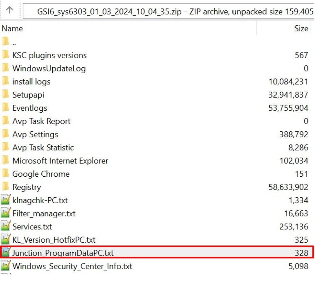The image size is (315, 288).
Task: Select the Registry folder icon
Action: [x=6, y=186]
